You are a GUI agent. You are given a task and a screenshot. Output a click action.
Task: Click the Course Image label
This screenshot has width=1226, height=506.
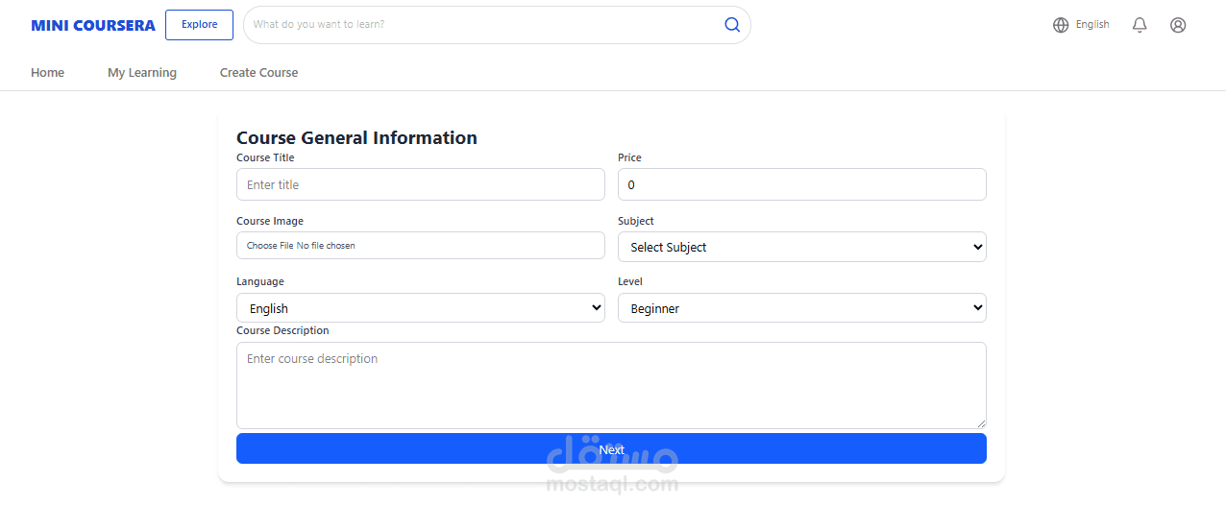coord(270,221)
